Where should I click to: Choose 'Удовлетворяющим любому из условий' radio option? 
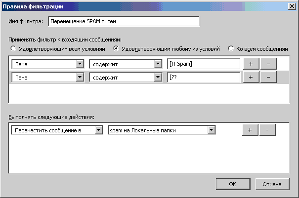click(x=117, y=49)
